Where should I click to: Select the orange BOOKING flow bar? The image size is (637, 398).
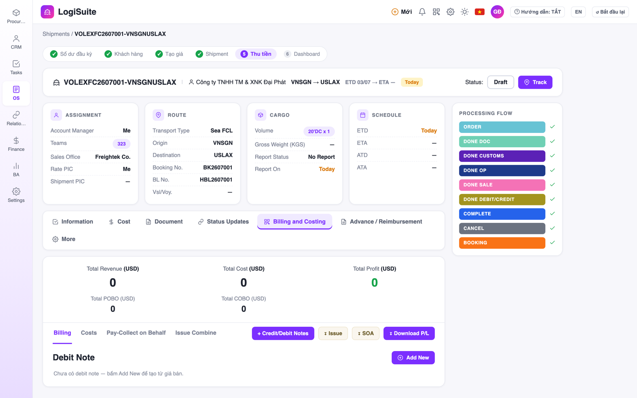(x=502, y=243)
